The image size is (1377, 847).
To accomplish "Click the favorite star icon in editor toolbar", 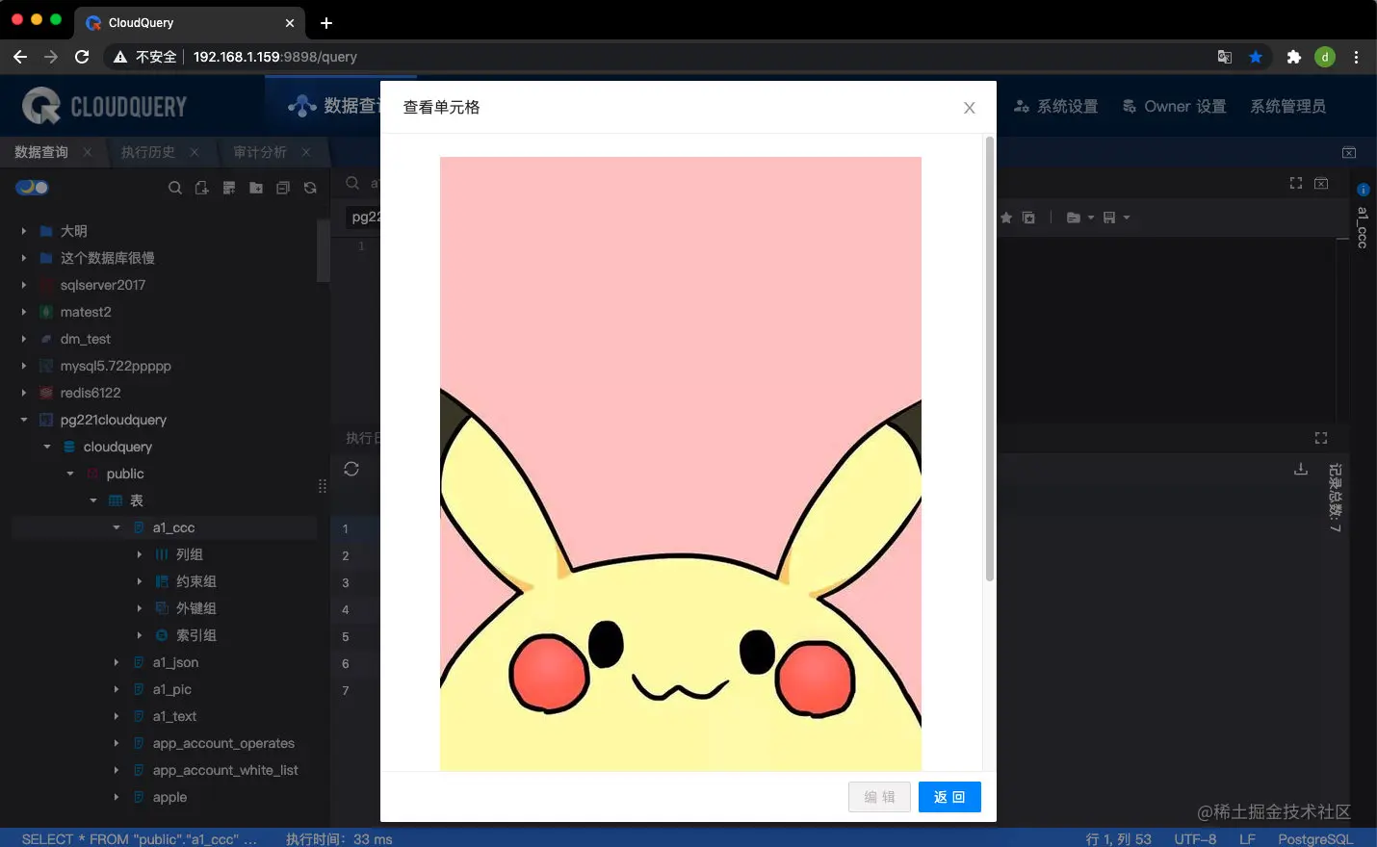I will (1006, 218).
